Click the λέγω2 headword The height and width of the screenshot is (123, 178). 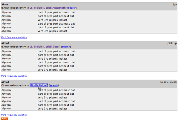point(6,43)
